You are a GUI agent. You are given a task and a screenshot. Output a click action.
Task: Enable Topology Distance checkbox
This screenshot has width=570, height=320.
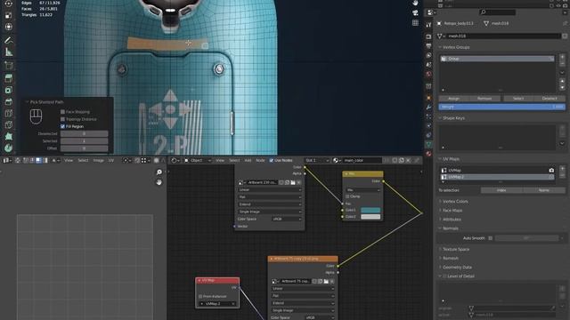(62, 119)
